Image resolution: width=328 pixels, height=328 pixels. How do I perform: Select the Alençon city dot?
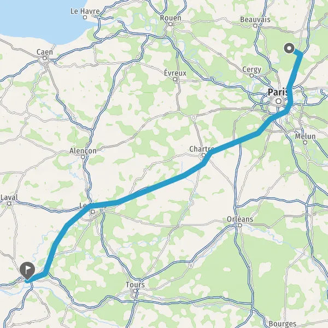coord(83,157)
